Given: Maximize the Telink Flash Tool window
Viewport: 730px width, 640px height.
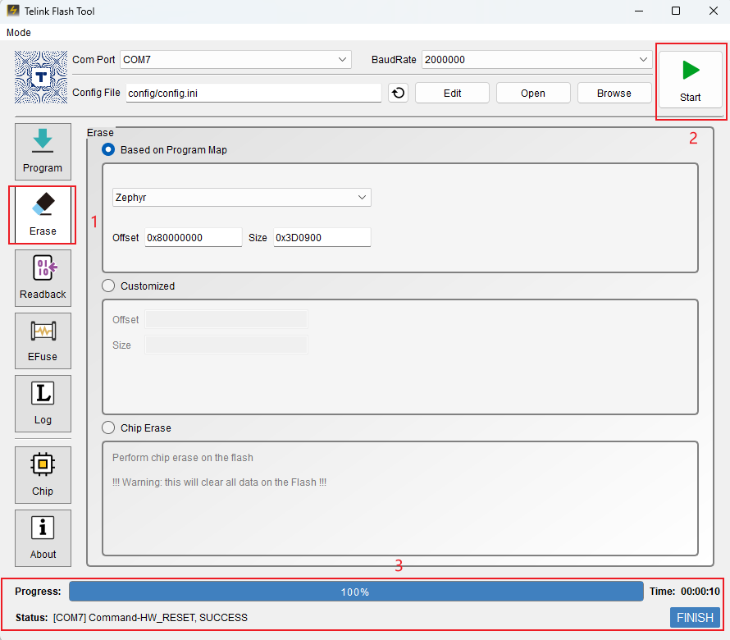Looking at the screenshot, I should pos(676,11).
